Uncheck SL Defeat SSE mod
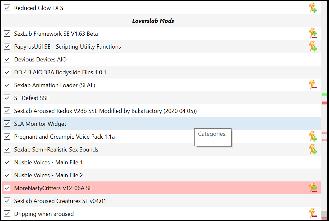Viewport: 329px width, 221px height. pos(7,98)
